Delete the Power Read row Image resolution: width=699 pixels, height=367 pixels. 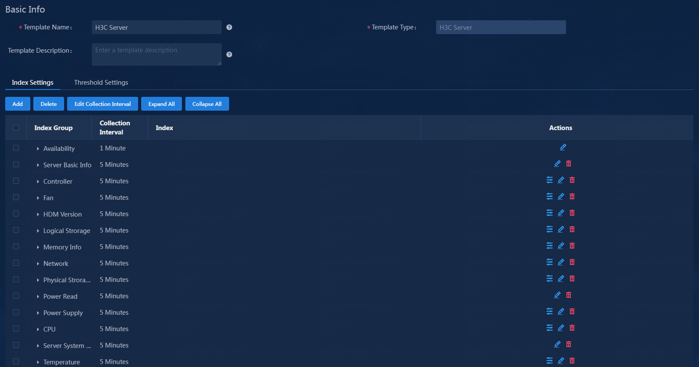coord(569,295)
